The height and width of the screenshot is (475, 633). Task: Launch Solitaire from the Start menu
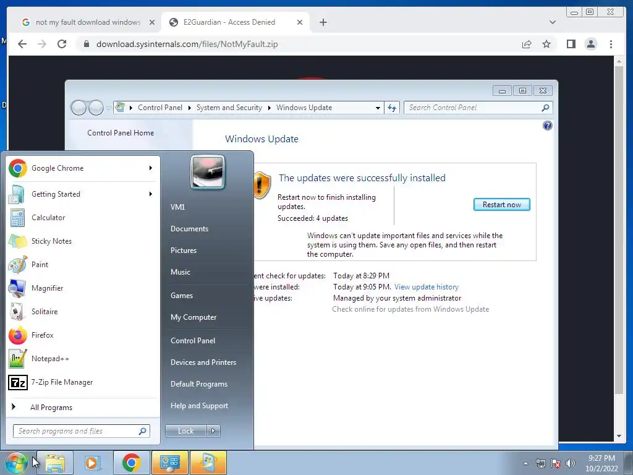point(83,312)
